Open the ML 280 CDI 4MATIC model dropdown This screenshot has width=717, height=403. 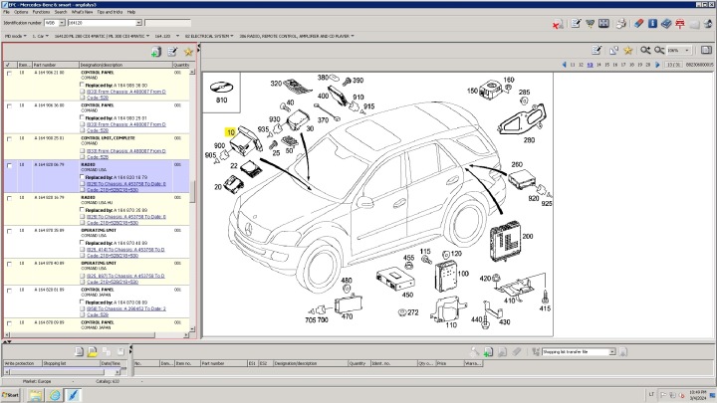[102, 36]
